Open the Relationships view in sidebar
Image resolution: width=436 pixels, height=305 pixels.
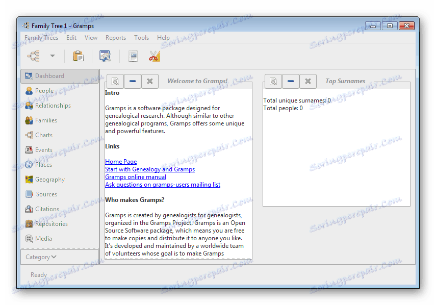point(48,106)
